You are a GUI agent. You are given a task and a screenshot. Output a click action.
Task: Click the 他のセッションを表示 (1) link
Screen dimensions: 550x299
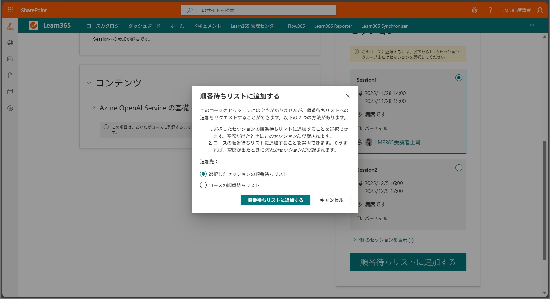(x=386, y=240)
